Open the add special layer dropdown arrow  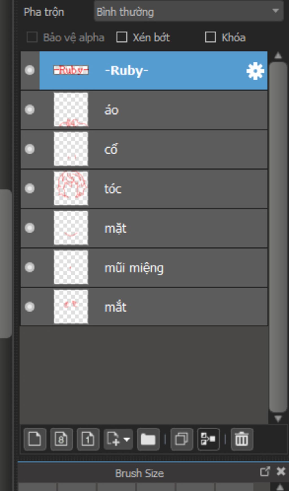pos(127,439)
